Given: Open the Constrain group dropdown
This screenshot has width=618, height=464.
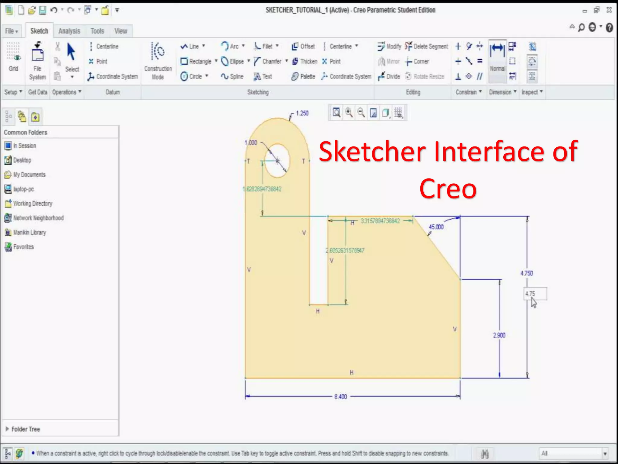Looking at the screenshot, I should [469, 92].
